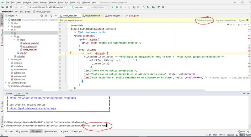Open the Problems tool window

[x=22, y=132]
